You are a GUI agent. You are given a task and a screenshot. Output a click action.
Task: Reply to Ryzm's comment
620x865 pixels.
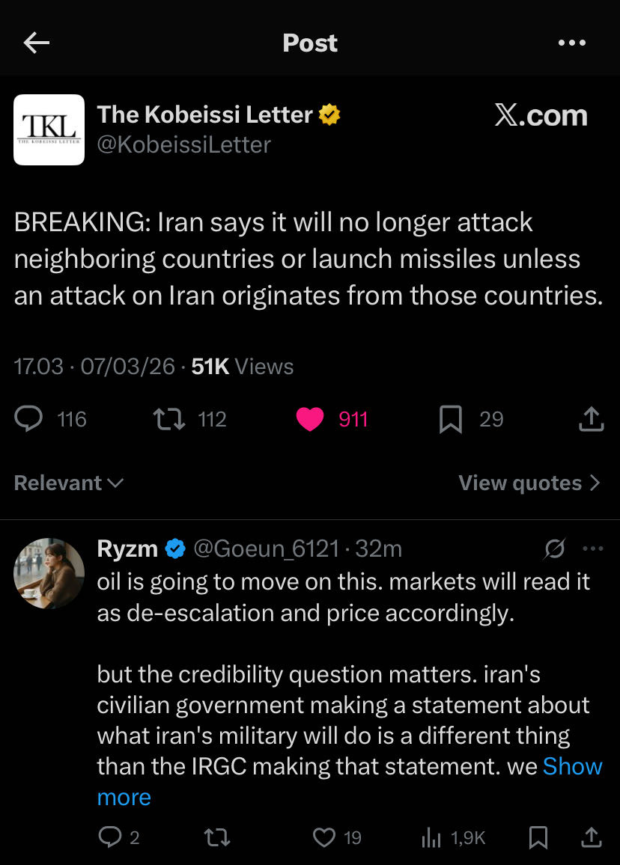click(x=109, y=837)
